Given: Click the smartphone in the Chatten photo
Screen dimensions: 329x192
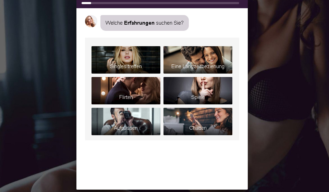Looking at the screenshot, I should 193,119.
